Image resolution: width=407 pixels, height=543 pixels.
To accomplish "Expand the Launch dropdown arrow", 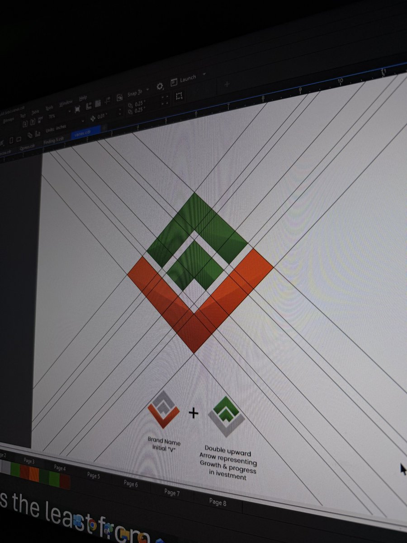I will (204, 74).
